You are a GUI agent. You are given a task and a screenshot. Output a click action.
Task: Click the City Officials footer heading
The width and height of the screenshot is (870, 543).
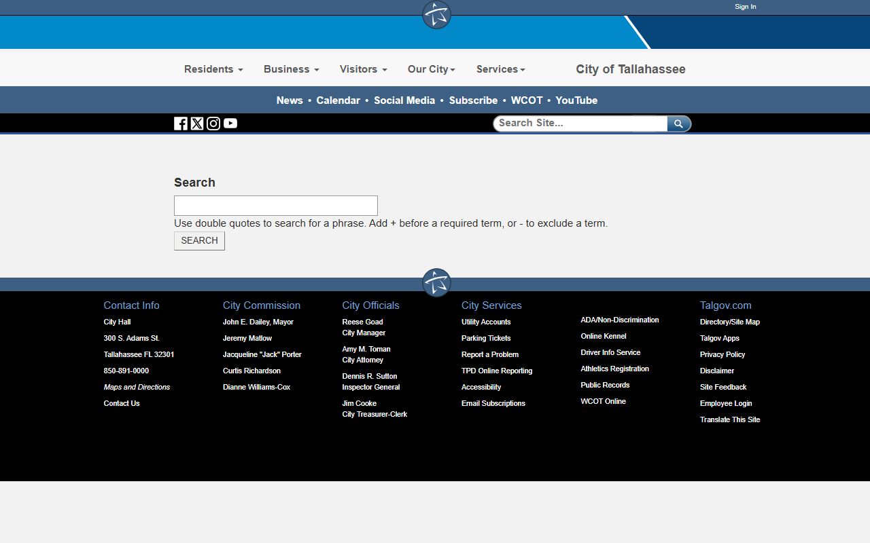click(370, 305)
